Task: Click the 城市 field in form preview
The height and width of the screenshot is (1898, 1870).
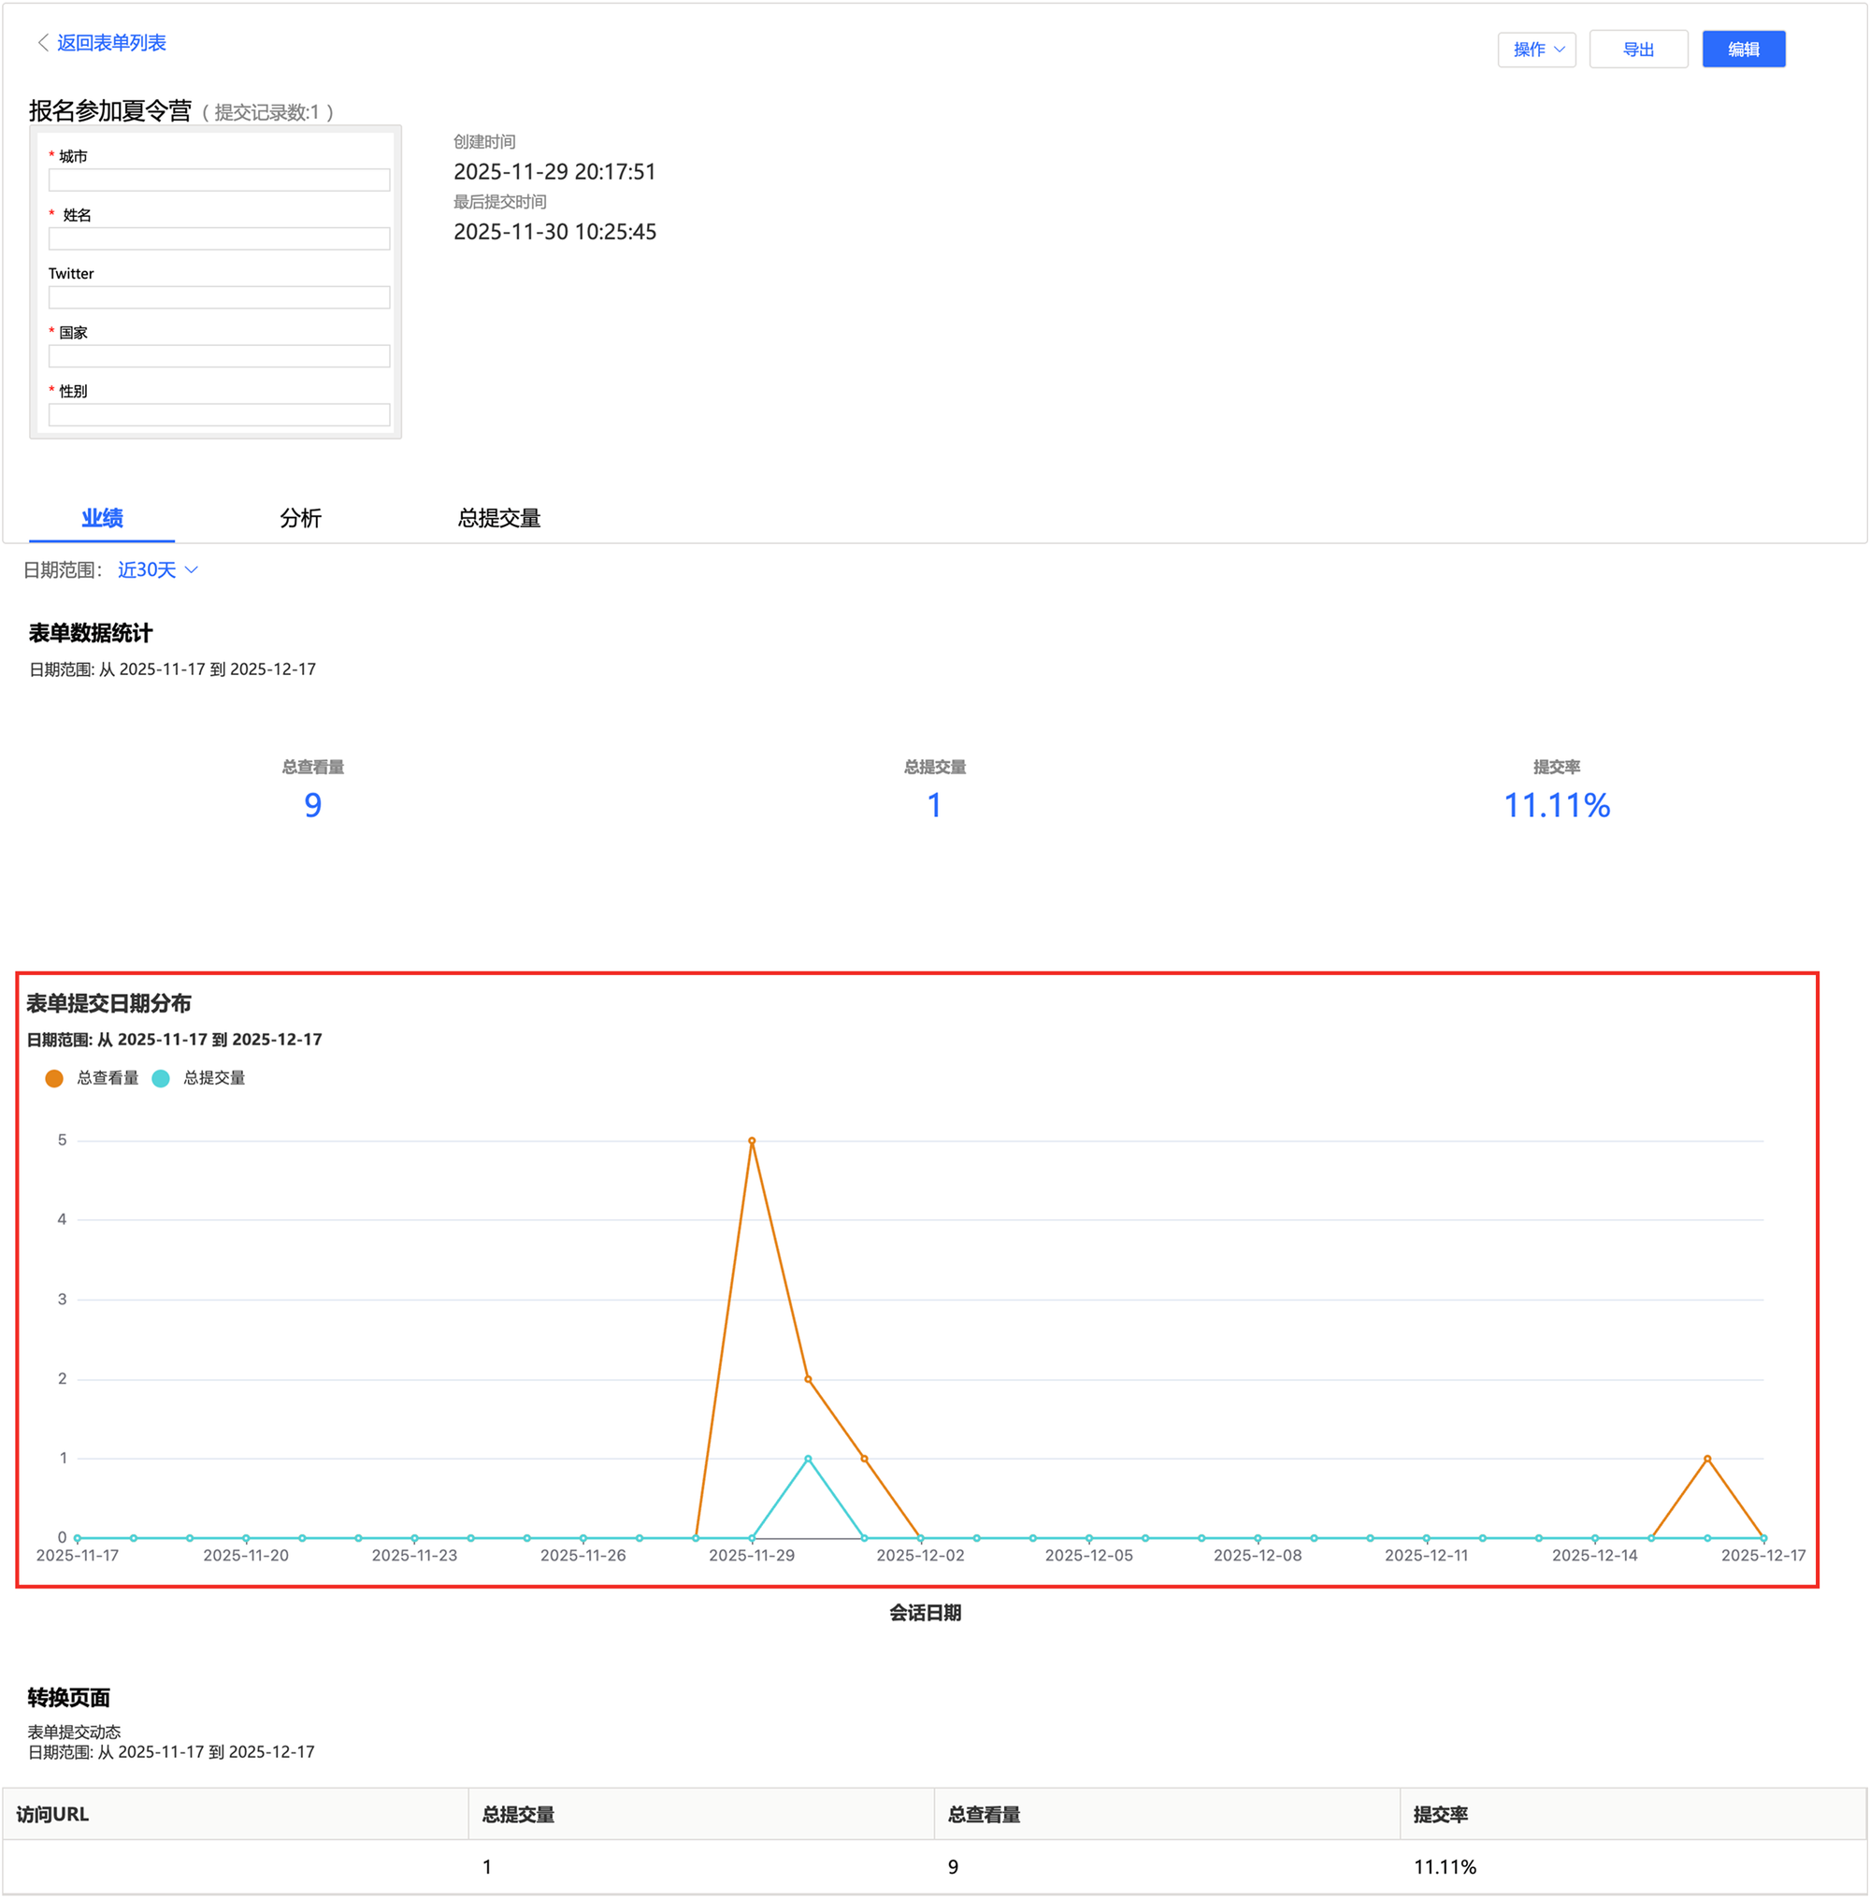Action: [x=219, y=180]
